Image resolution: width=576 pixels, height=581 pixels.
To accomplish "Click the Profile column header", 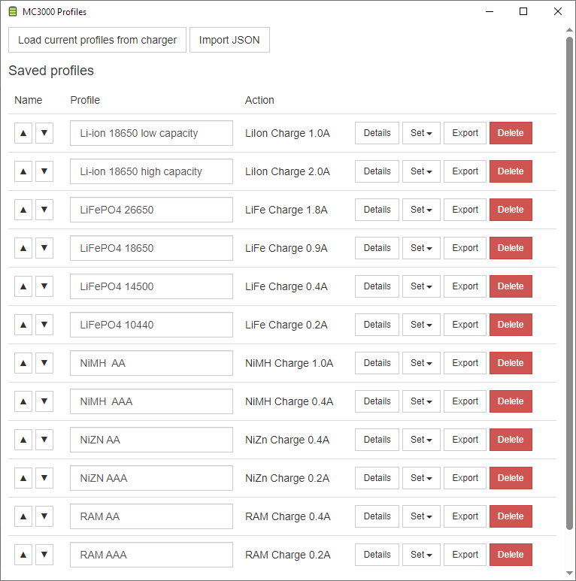I will click(85, 100).
